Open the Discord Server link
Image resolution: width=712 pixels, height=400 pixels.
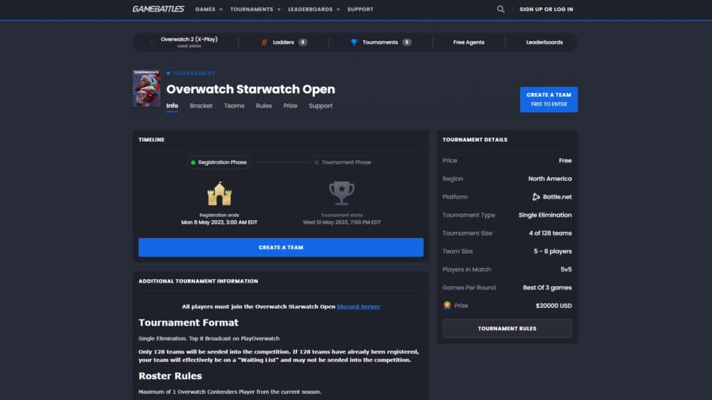point(358,306)
